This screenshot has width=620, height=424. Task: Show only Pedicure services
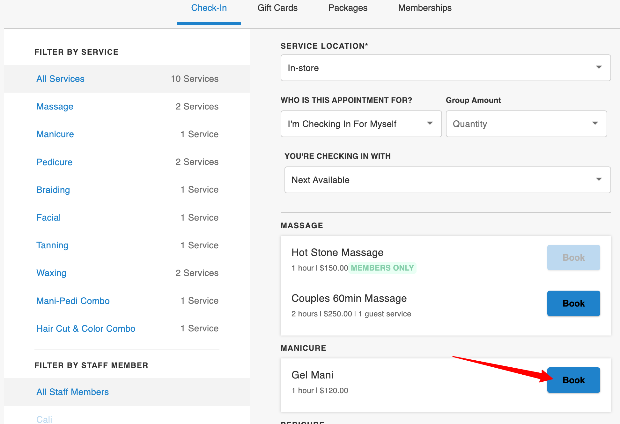(x=55, y=162)
